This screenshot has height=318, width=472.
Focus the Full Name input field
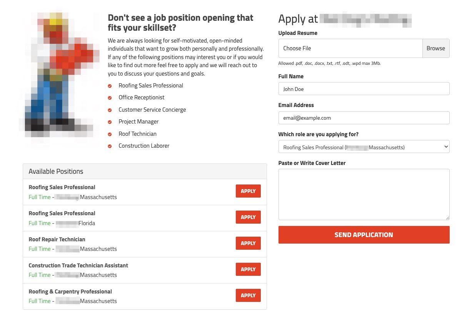tap(364, 89)
